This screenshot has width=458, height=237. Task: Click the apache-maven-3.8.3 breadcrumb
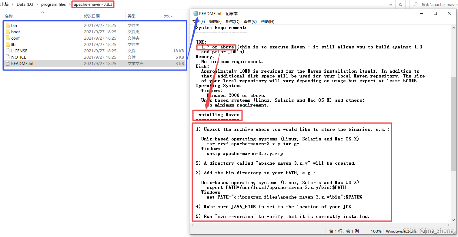(93, 5)
